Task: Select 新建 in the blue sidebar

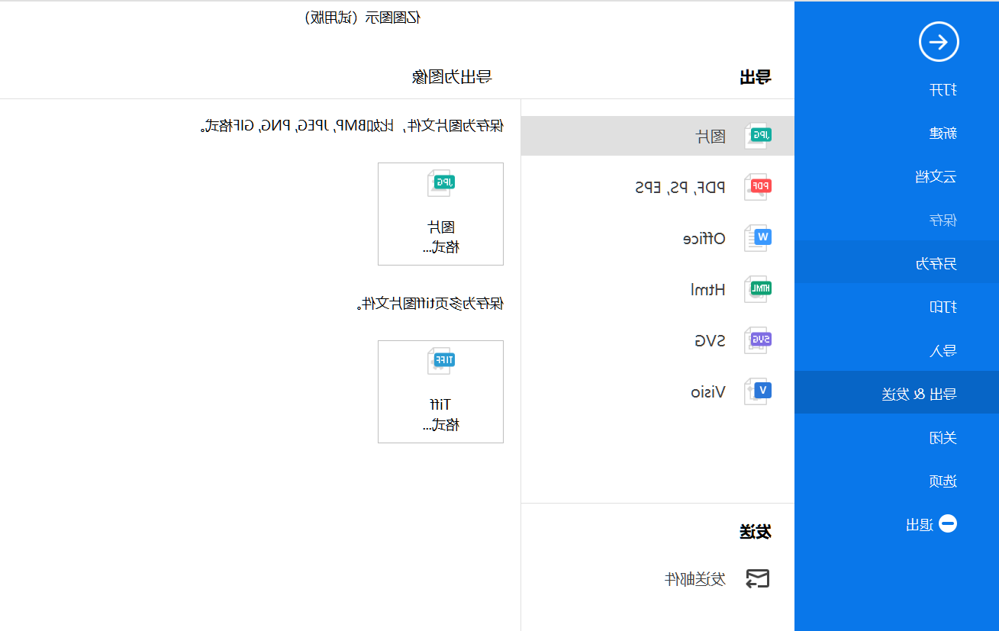Action: [x=943, y=134]
